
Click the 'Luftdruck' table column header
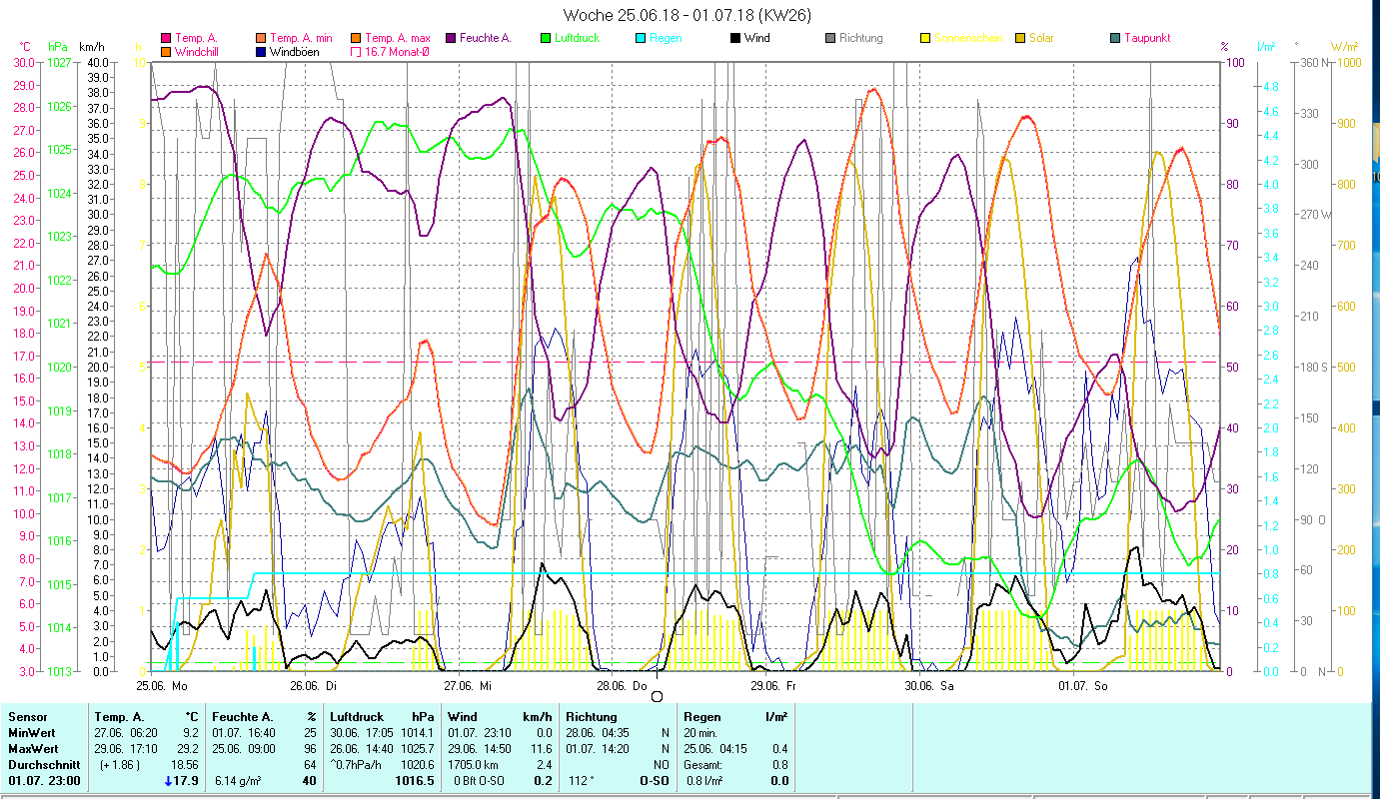click(357, 716)
